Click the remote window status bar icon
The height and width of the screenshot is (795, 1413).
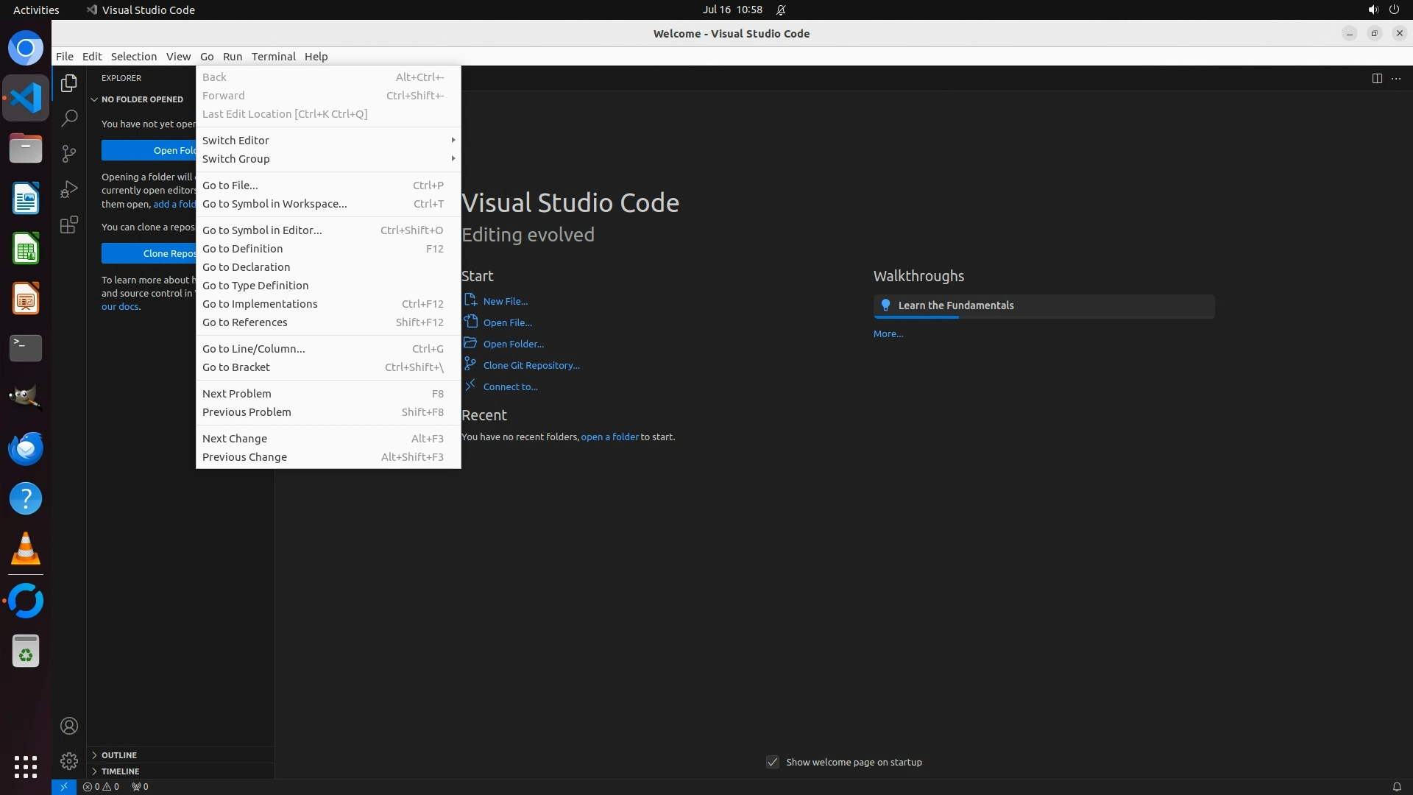click(x=64, y=786)
